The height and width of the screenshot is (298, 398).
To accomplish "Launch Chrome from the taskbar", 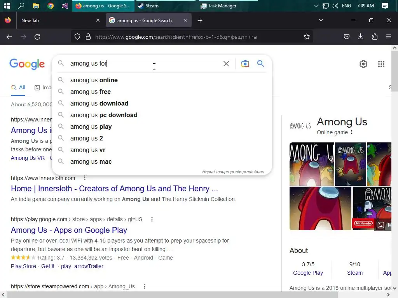I will 51,5.
